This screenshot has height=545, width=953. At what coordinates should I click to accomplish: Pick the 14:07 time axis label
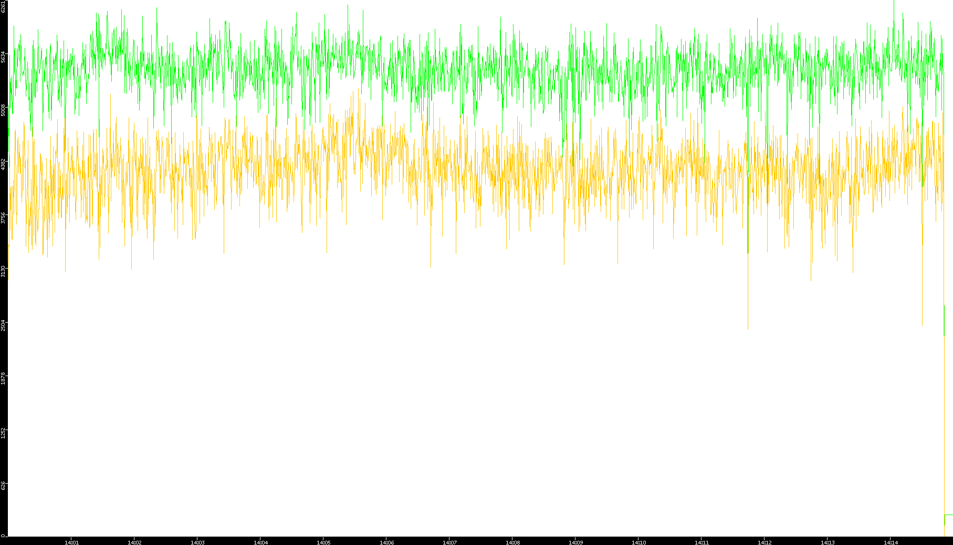click(449, 542)
